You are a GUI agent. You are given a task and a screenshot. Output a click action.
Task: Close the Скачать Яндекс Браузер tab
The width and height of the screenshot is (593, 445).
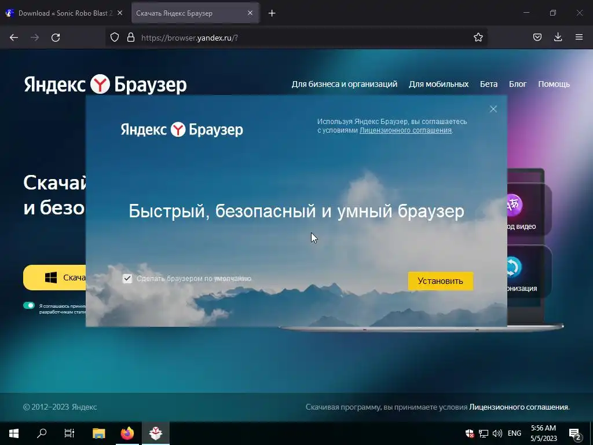(250, 13)
